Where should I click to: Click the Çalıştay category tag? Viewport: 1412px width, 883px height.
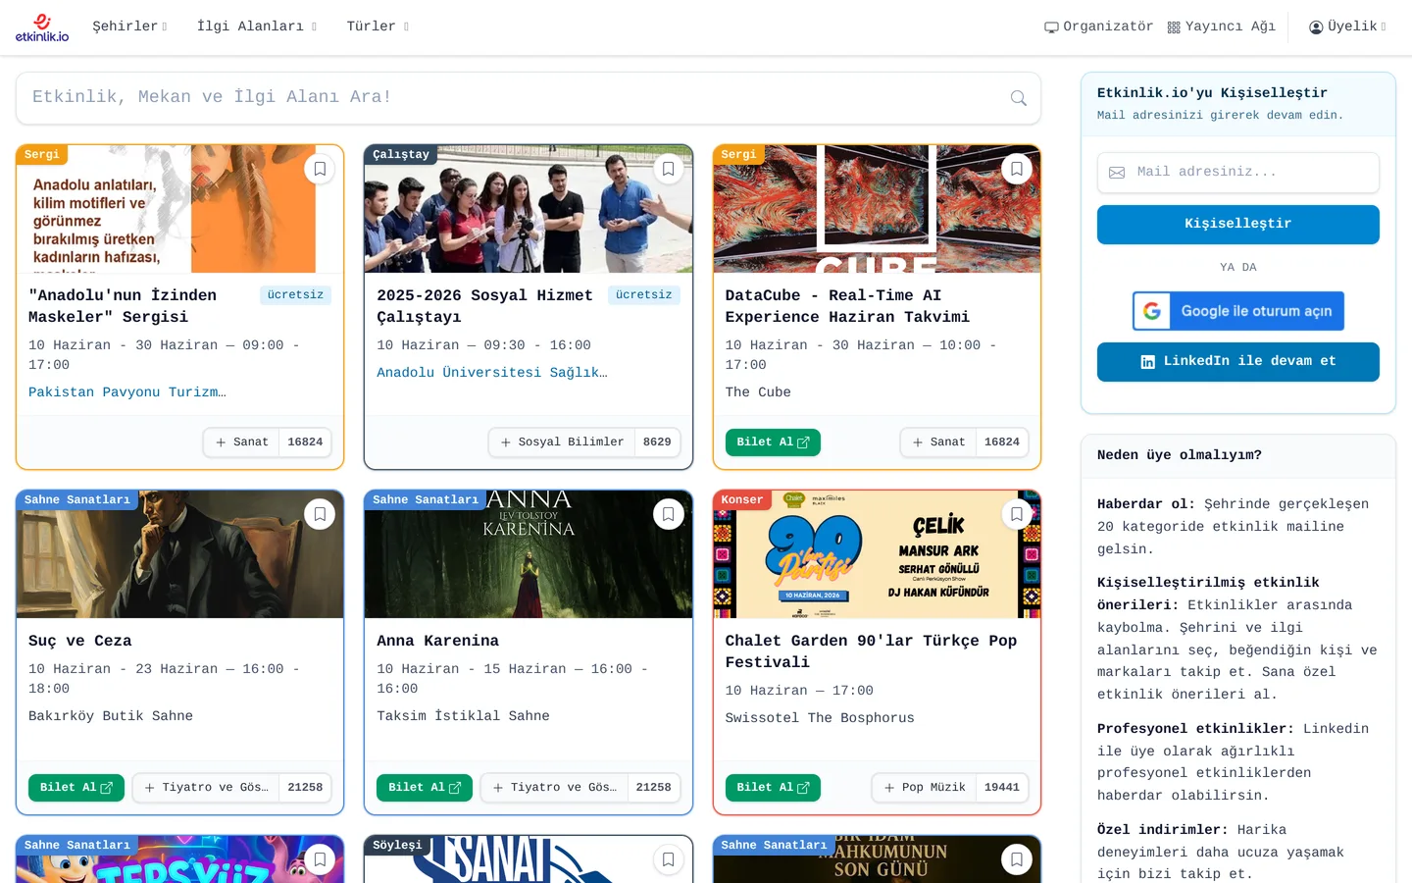tap(401, 154)
